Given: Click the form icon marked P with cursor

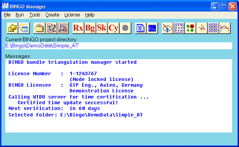Looking at the screenshot, I should pyautogui.click(x=63, y=28).
